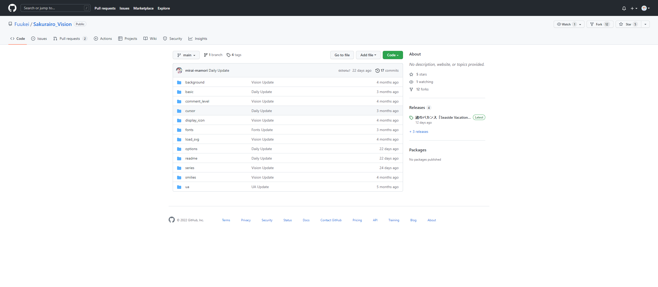Open the notifications bell icon
The image size is (658, 287).
624,8
